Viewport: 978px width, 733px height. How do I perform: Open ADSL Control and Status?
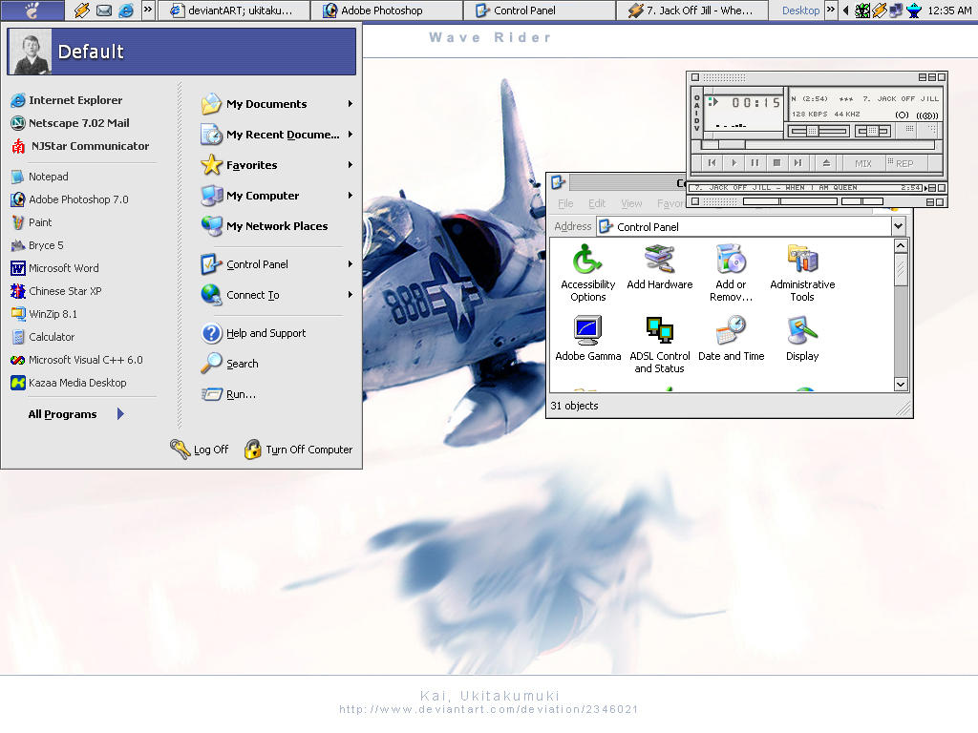point(659,344)
